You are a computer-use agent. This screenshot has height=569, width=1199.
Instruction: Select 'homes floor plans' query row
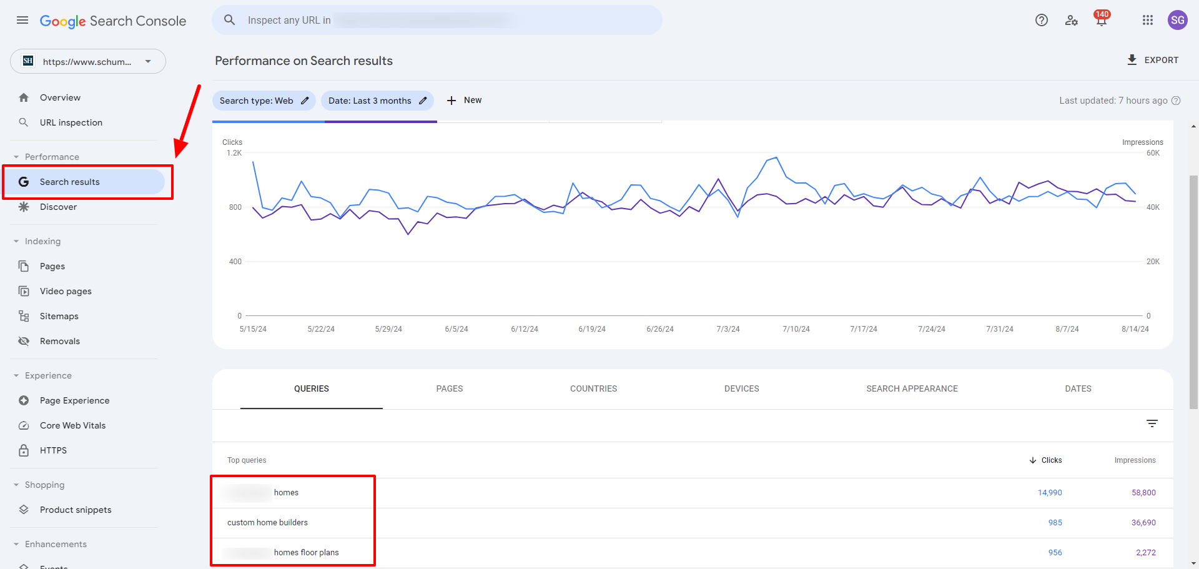[693, 553]
